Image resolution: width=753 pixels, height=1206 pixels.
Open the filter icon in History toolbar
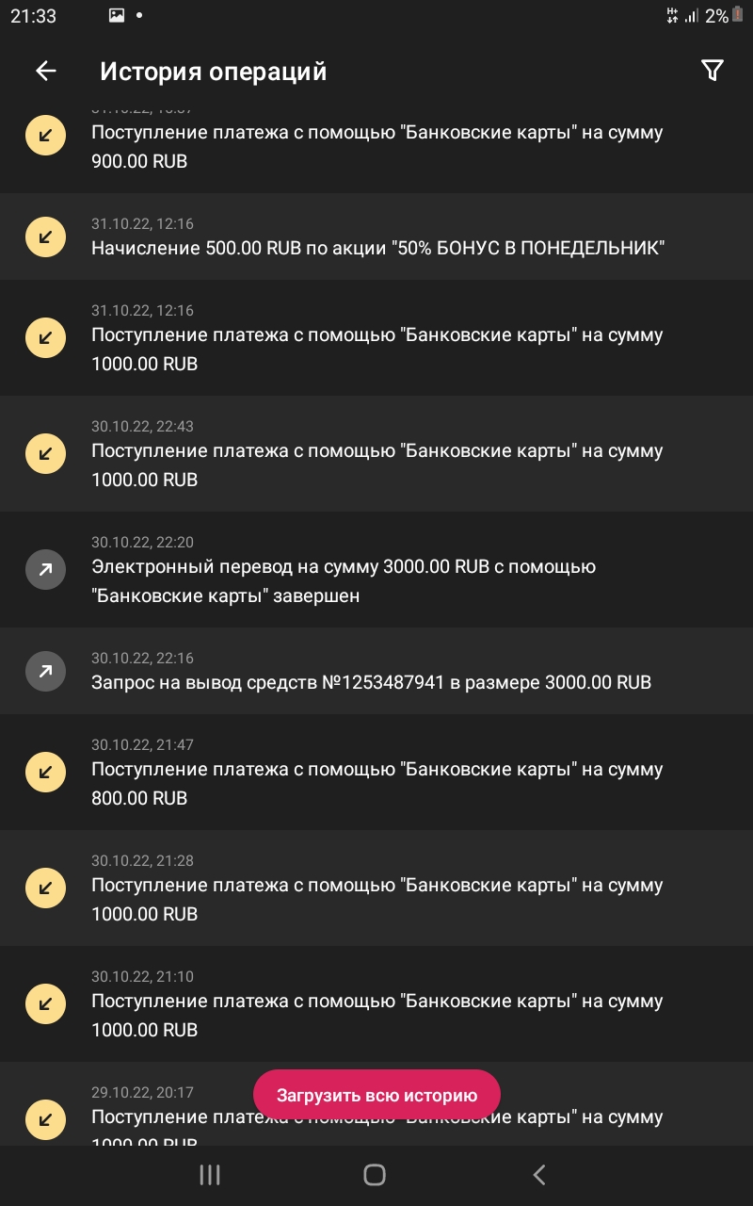tap(713, 71)
